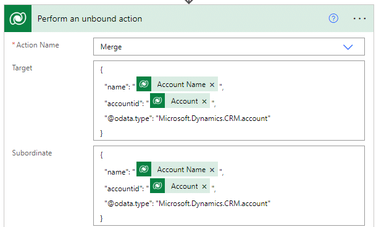Place cursor in Target odata.type line
This screenshot has height=227, width=376.
pyautogui.click(x=187, y=118)
